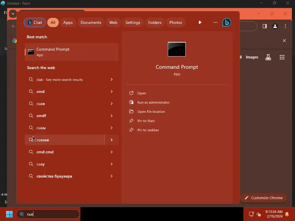This screenshot has width=295, height=221.
Task: Switch to Folders search filter
Action: (x=155, y=22)
